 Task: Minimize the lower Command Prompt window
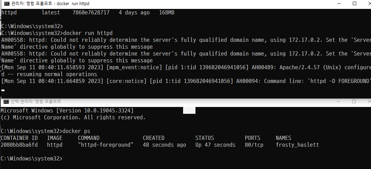[x=338, y=101]
